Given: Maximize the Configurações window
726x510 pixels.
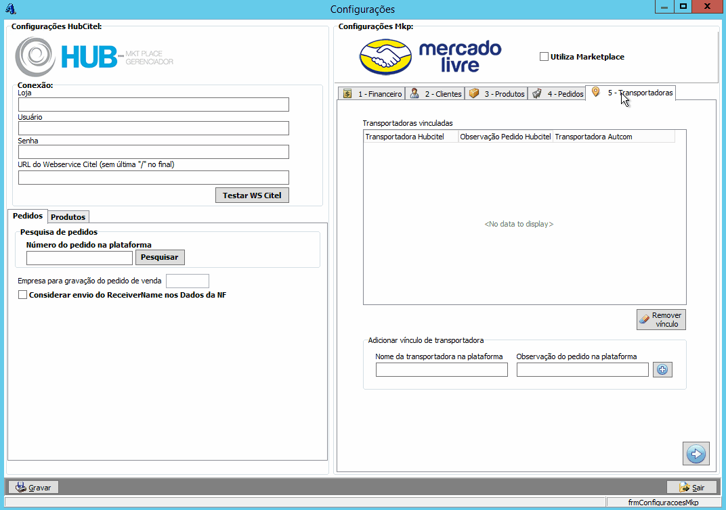Looking at the screenshot, I should 683,7.
